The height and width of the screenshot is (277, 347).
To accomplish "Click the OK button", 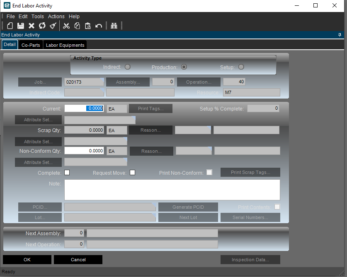I will [x=27, y=260].
